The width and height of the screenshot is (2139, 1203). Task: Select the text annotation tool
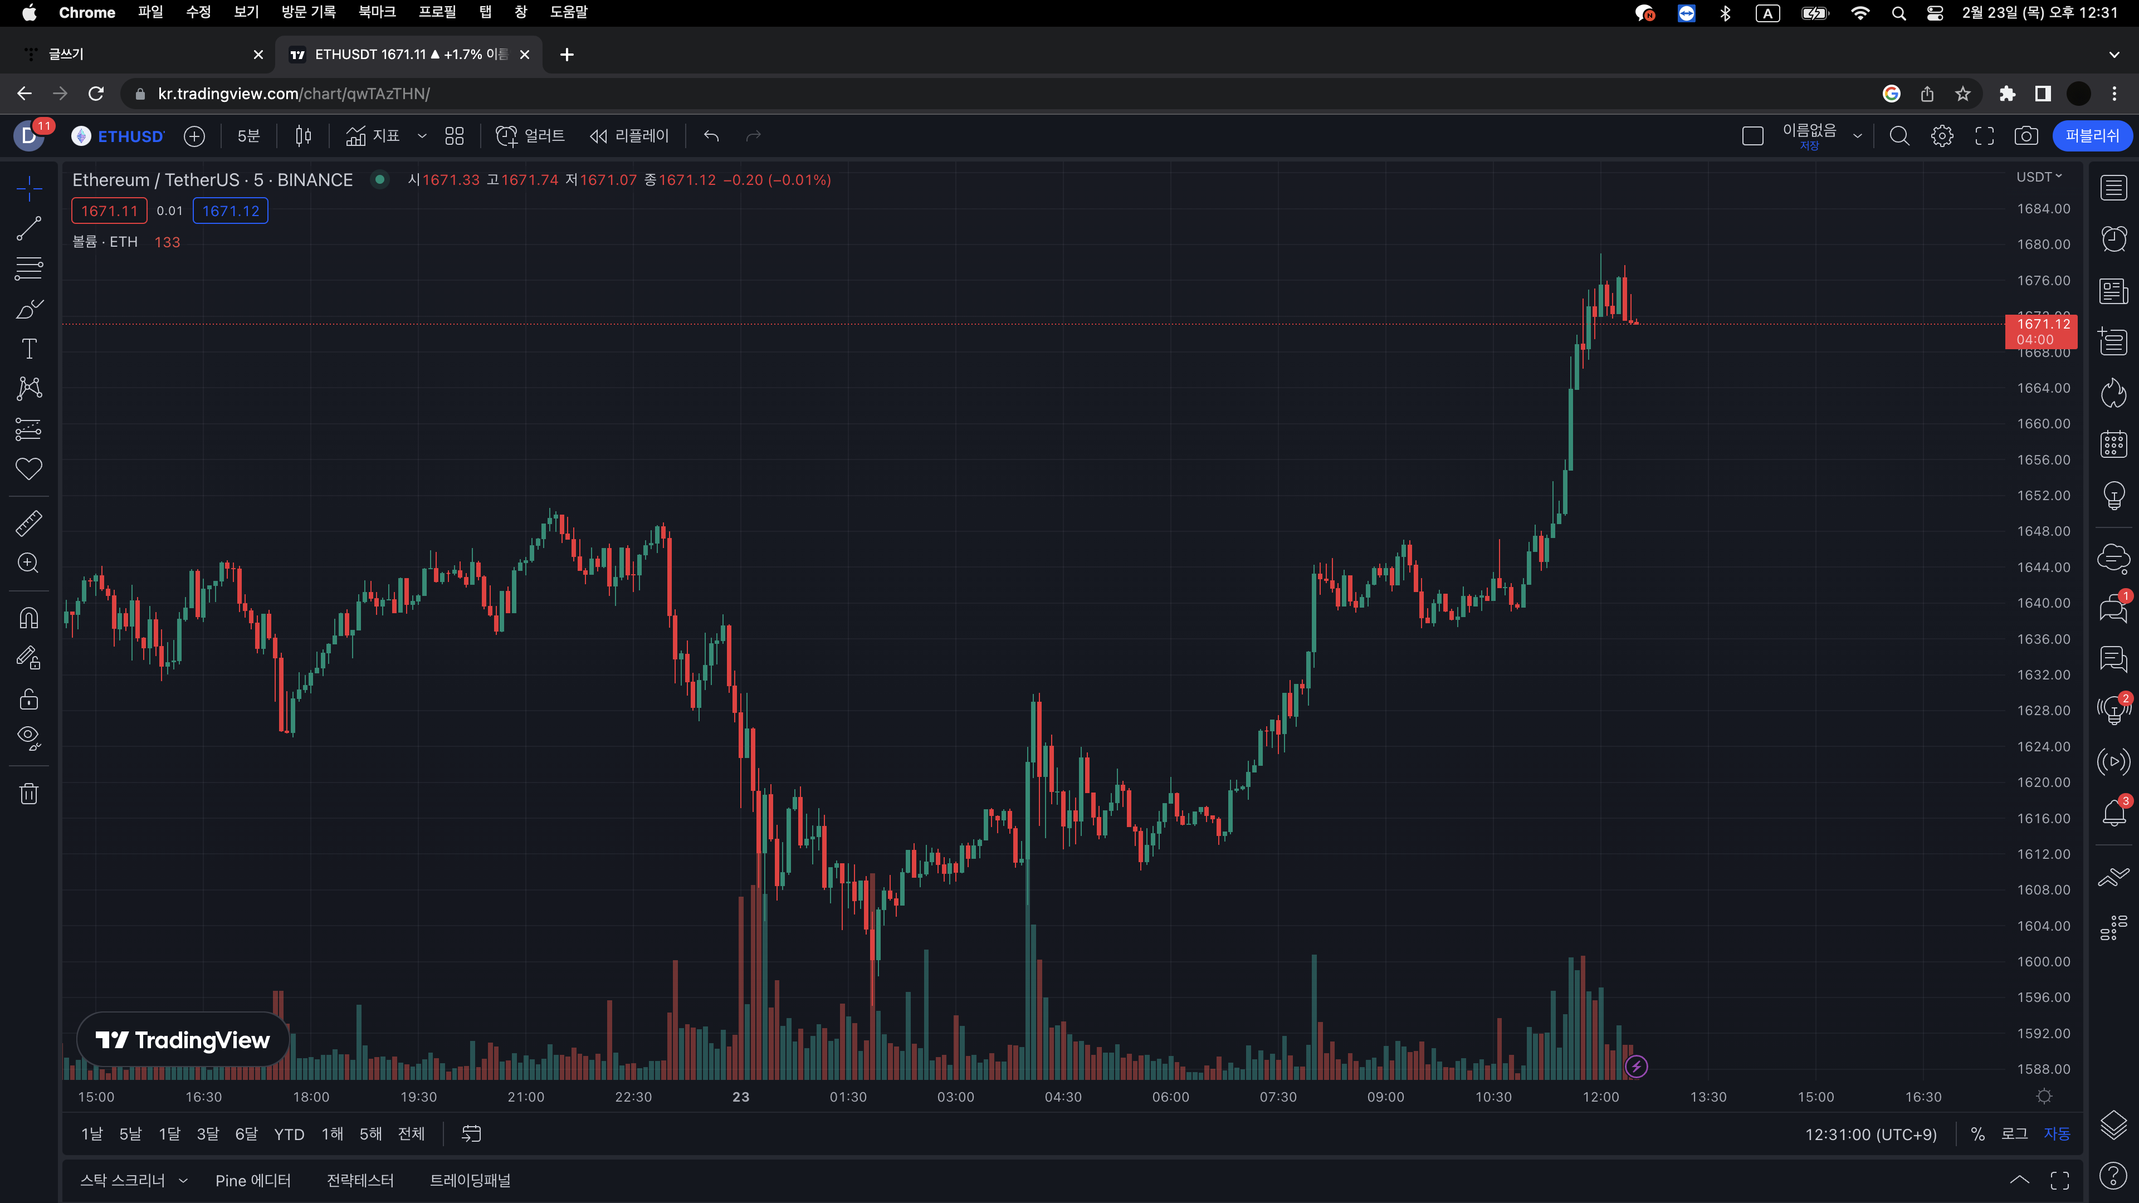[x=29, y=349]
